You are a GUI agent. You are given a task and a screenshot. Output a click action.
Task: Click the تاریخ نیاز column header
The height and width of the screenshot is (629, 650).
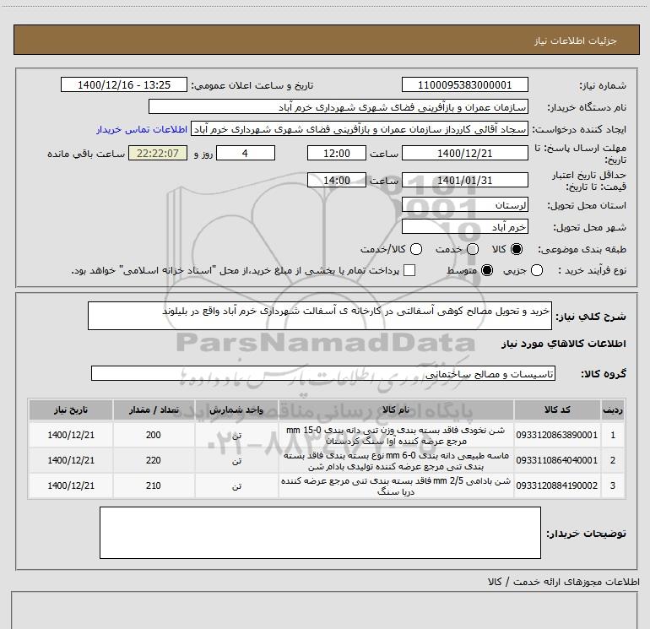click(70, 410)
